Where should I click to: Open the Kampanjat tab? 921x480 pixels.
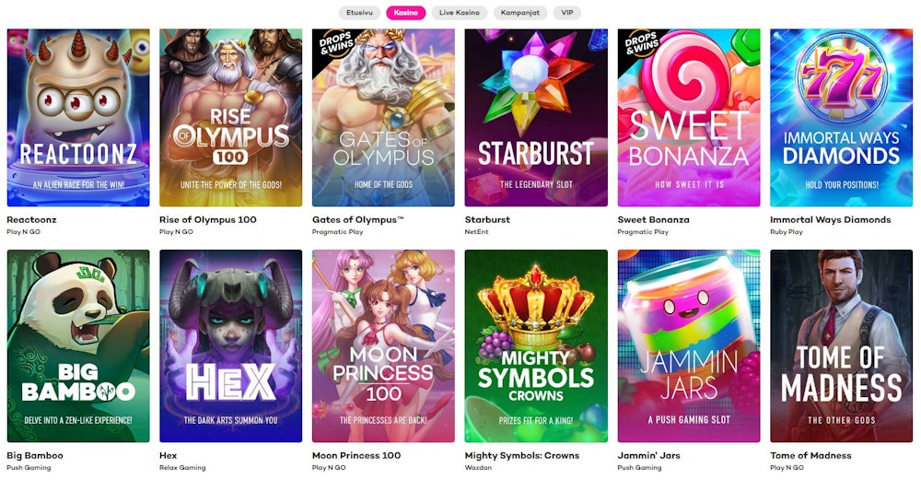coord(521,13)
